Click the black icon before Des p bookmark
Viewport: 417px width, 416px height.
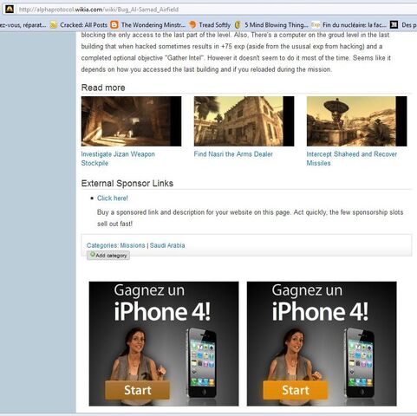(394, 25)
